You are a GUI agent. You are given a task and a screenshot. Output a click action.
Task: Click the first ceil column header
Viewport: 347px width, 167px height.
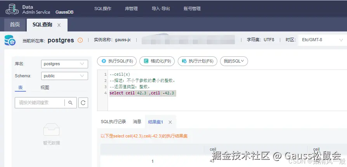[x=213, y=149]
